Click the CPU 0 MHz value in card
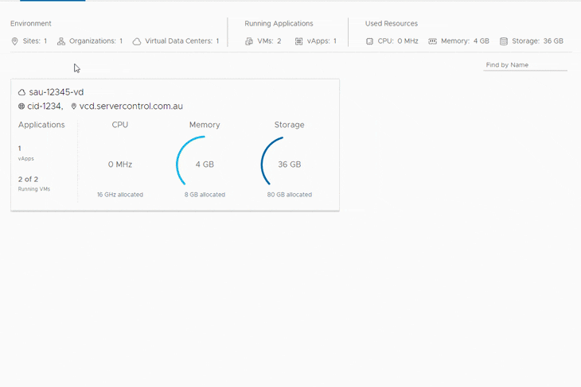 coord(120,164)
